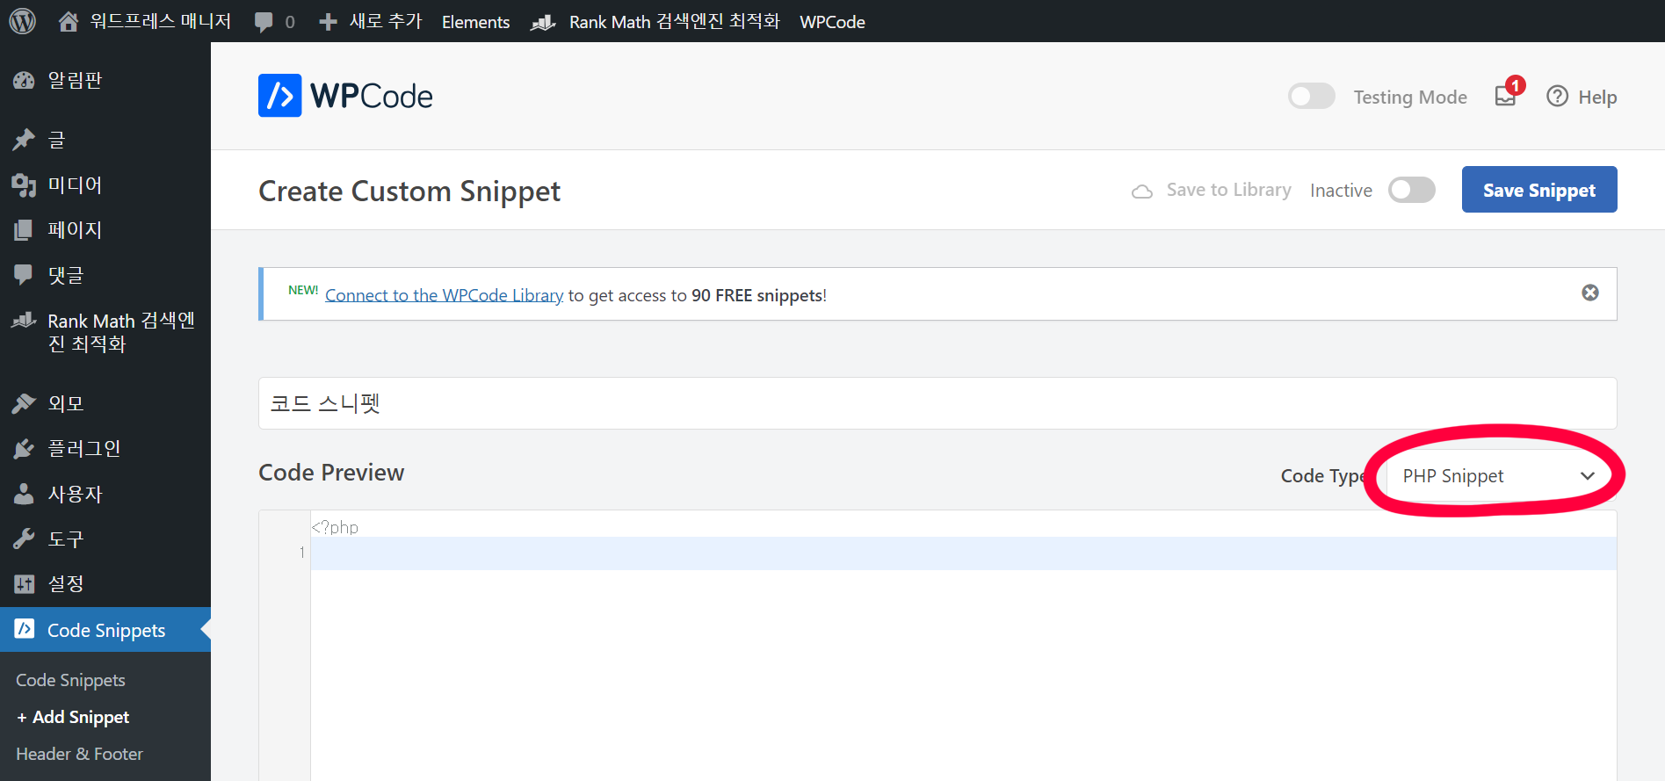This screenshot has height=781, width=1665.
Task: Click the pushpin icon for 글
Action: [24, 139]
